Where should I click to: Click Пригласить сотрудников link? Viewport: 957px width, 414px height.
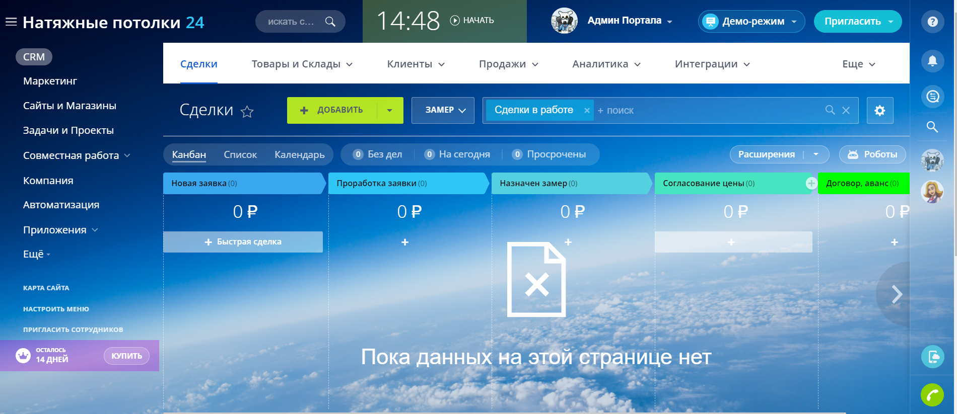tap(73, 329)
